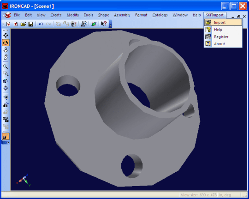Select the Zoom magnifier tool
Image resolution: width=249 pixels, height=199 pixels.
tap(6, 66)
